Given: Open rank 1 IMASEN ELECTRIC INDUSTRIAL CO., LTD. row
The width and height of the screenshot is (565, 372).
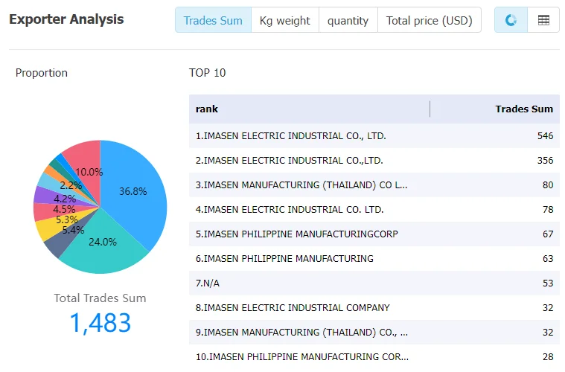Looking at the screenshot, I should [374, 135].
